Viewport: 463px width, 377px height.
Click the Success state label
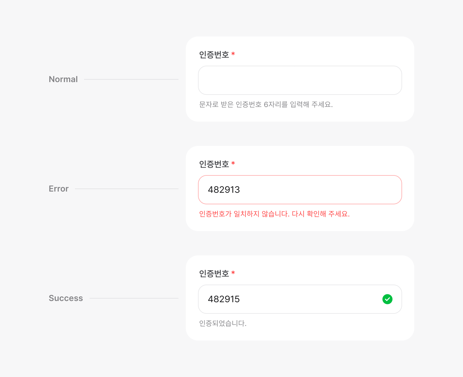pos(66,298)
